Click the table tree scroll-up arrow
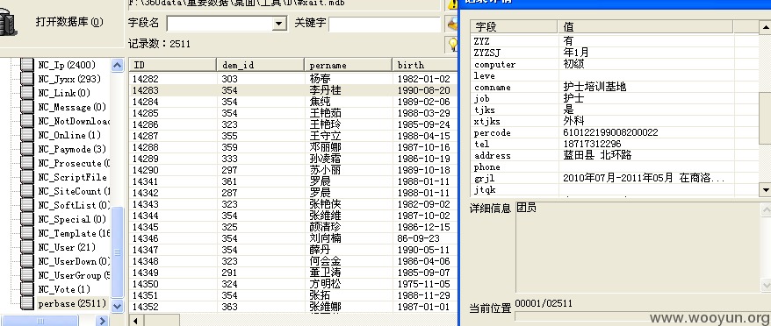This screenshot has width=771, height=326. point(117,66)
